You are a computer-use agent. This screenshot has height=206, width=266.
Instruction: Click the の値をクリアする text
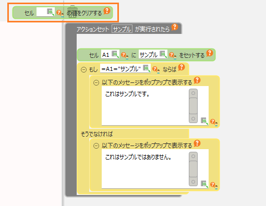point(84,13)
